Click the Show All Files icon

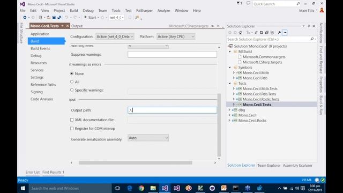[x=272, y=33]
